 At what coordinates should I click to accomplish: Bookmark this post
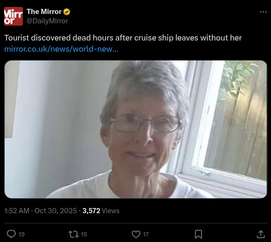pos(198,234)
